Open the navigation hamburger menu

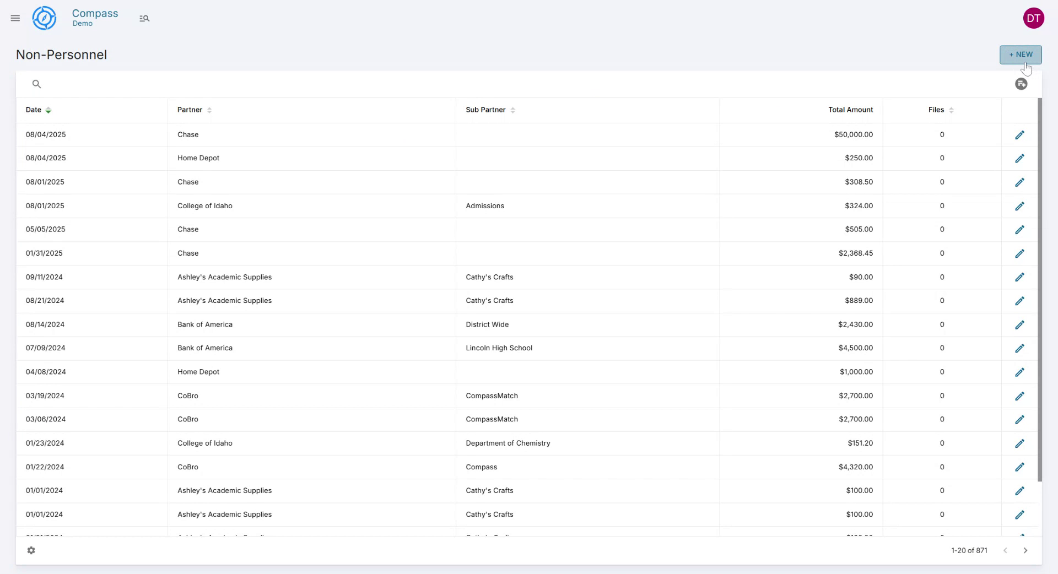[x=15, y=18]
